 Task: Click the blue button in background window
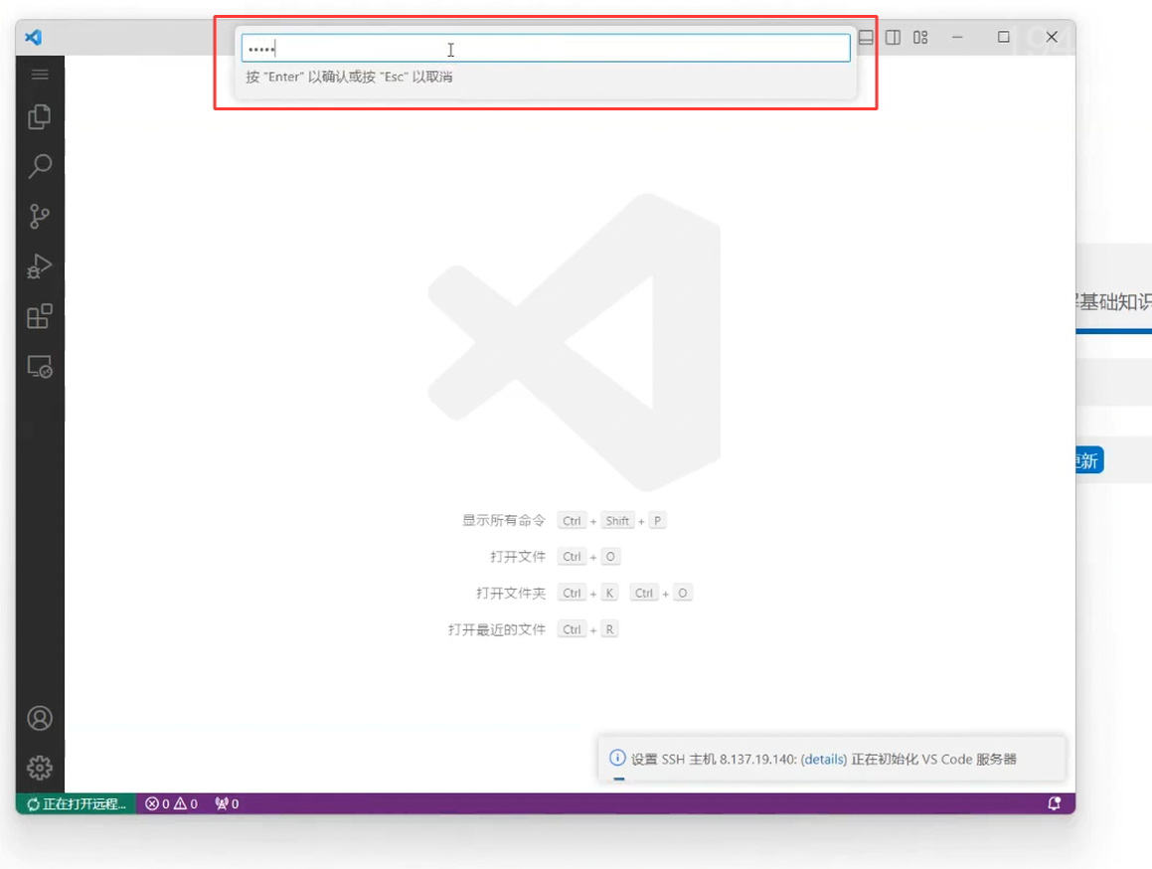click(x=1089, y=461)
